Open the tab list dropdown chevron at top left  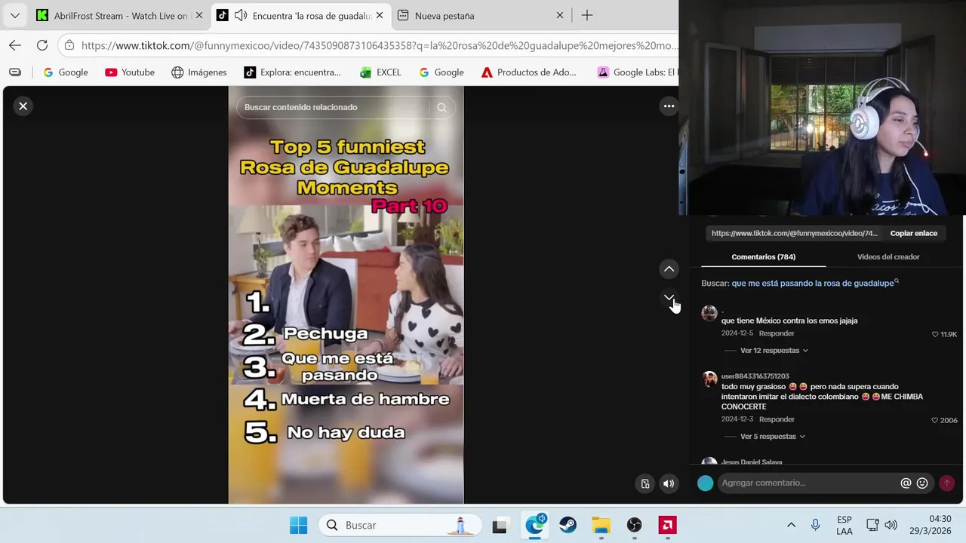pyautogui.click(x=14, y=15)
